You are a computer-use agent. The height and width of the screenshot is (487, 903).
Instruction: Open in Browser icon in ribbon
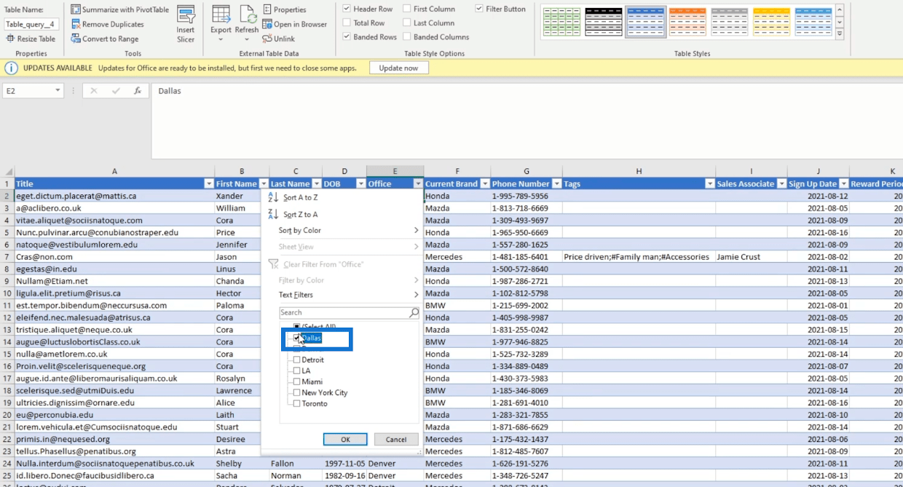267,24
